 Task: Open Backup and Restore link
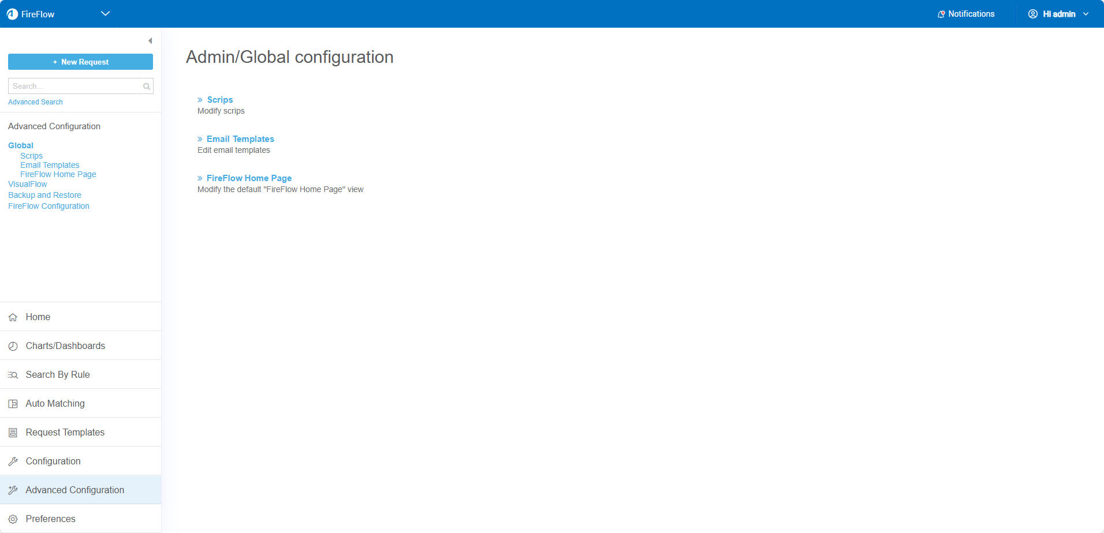44,195
